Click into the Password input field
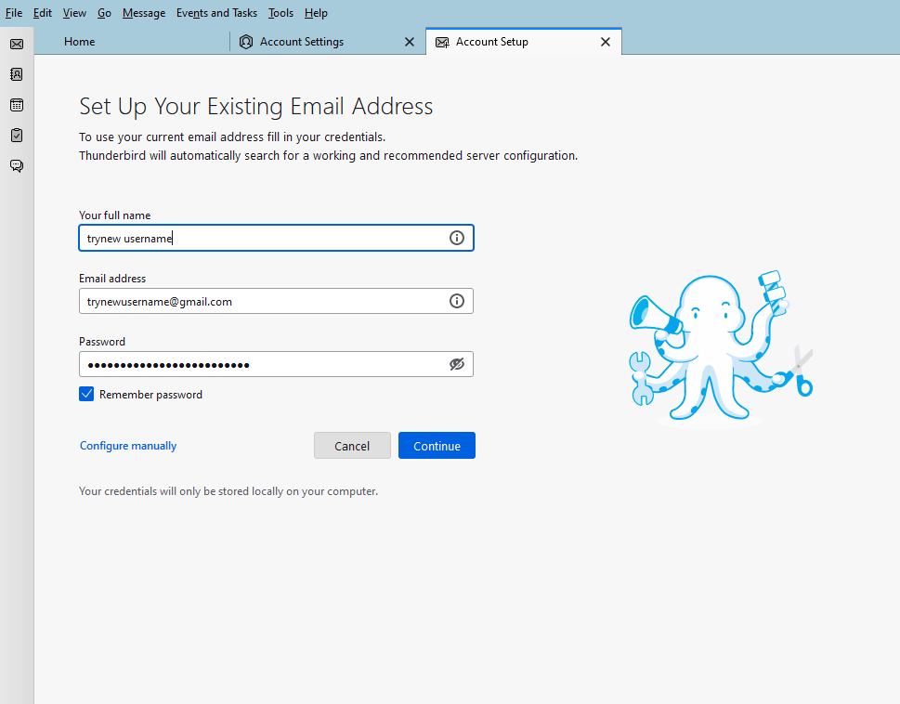 click(x=260, y=364)
